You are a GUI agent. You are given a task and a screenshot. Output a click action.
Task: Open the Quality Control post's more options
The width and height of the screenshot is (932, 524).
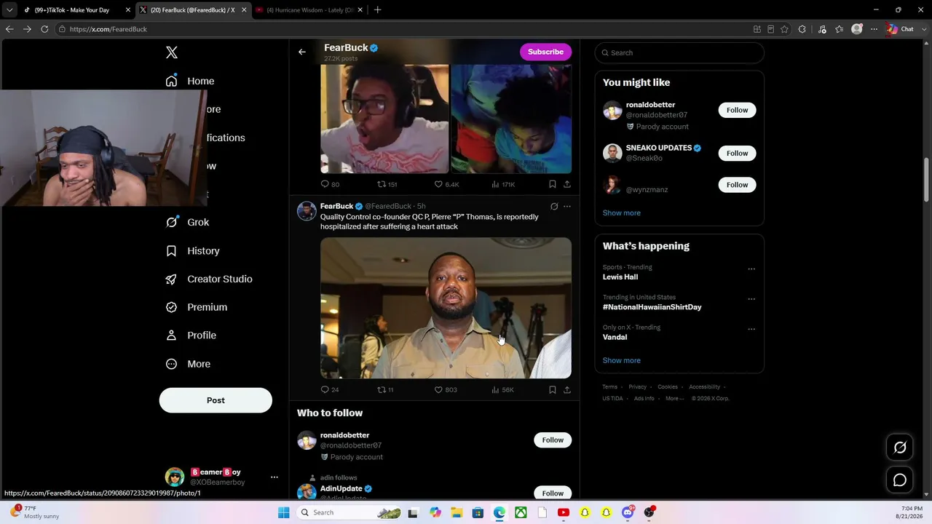click(567, 206)
